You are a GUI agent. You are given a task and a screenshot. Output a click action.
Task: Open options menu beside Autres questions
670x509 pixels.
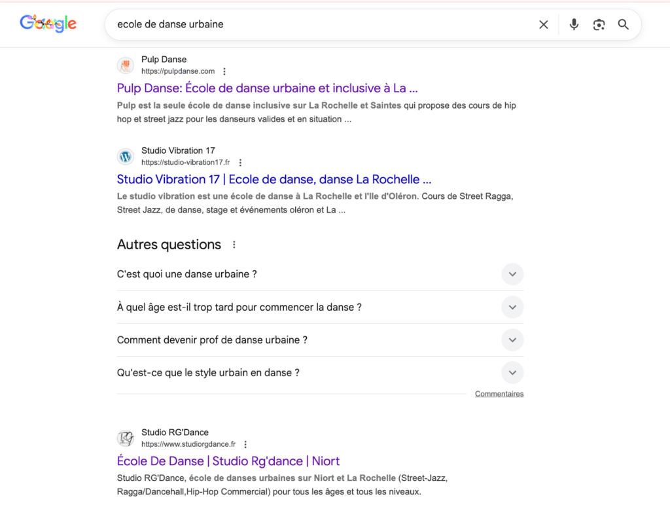[x=234, y=245]
